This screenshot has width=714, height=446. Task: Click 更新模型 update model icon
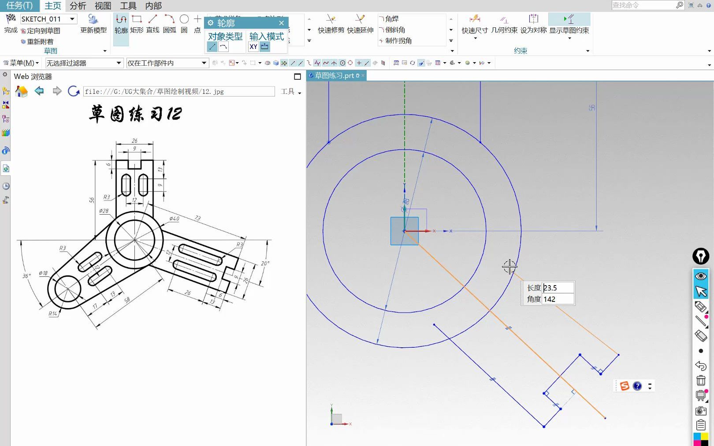(93, 19)
